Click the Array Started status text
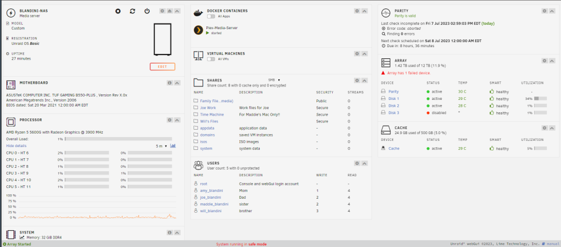The image size is (561, 247). tap(19, 244)
